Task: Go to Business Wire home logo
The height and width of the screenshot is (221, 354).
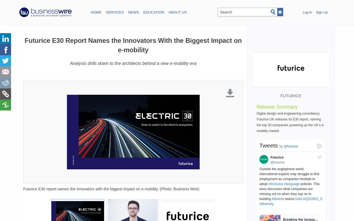Action: point(45,12)
